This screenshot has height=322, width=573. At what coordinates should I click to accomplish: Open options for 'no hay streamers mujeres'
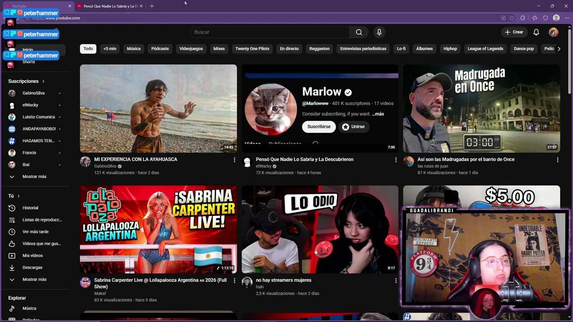(x=396, y=280)
